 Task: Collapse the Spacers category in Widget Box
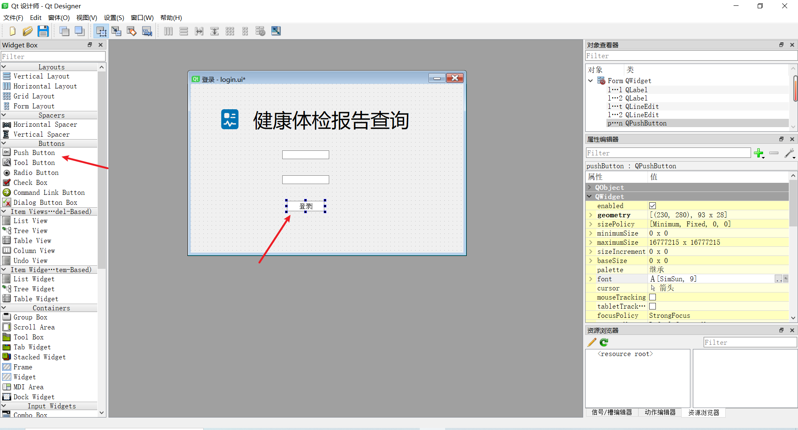tap(4, 115)
